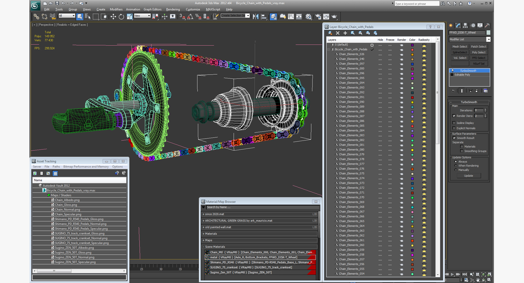Click the Mesh Select button
The image size is (524, 283).
pyautogui.click(x=460, y=47)
